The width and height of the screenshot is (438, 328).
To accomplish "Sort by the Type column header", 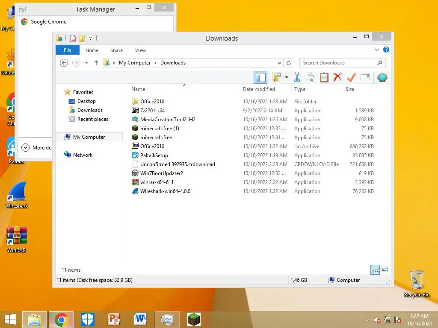I will 300,89.
